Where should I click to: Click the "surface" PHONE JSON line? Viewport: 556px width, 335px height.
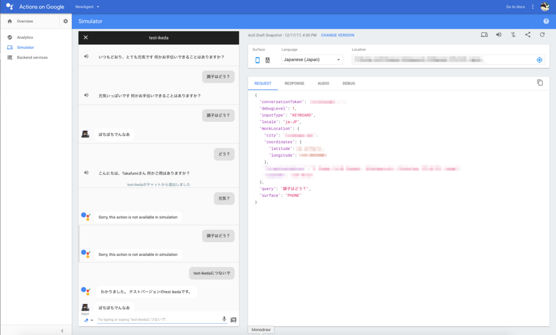pos(281,196)
